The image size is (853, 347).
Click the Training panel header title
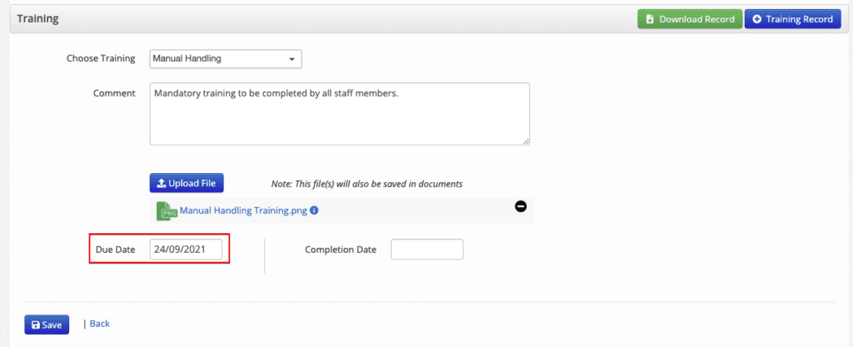pyautogui.click(x=37, y=18)
